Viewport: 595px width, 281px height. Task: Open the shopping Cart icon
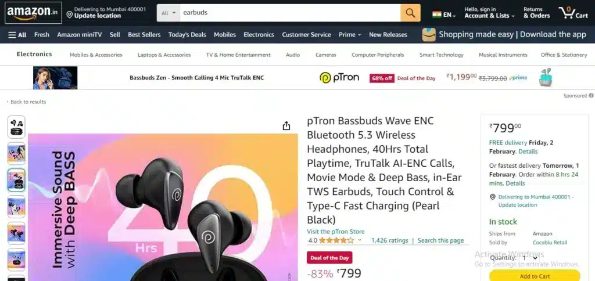[x=573, y=13]
